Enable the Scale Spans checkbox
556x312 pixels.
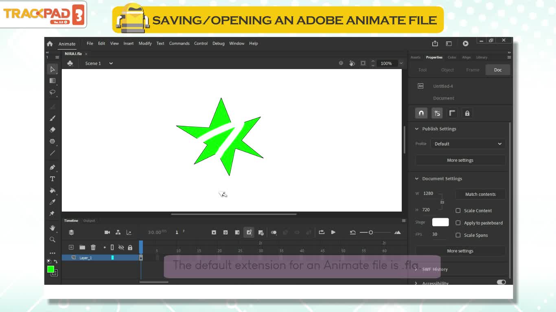[x=458, y=235]
